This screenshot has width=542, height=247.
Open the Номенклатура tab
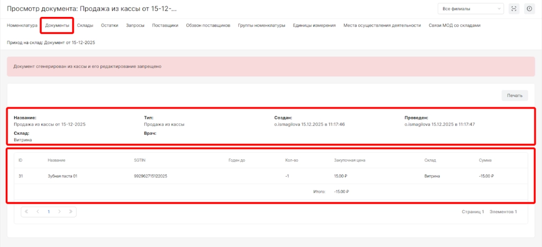point(22,25)
